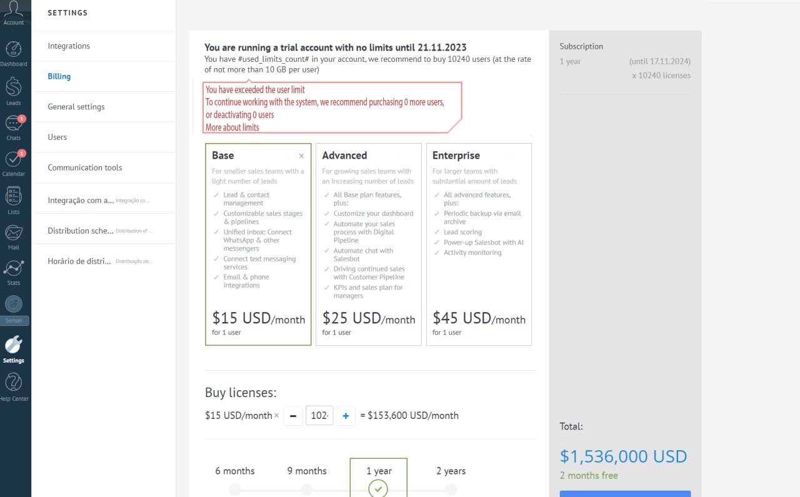
Task: Select the 9 months subscription period
Action: [x=307, y=471]
